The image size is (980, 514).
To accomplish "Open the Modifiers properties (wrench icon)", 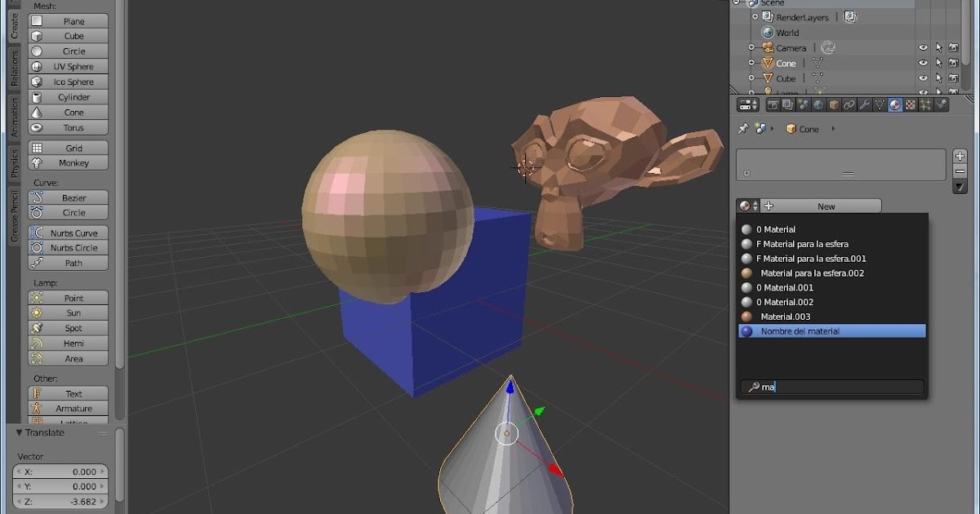I will pyautogui.click(x=864, y=104).
